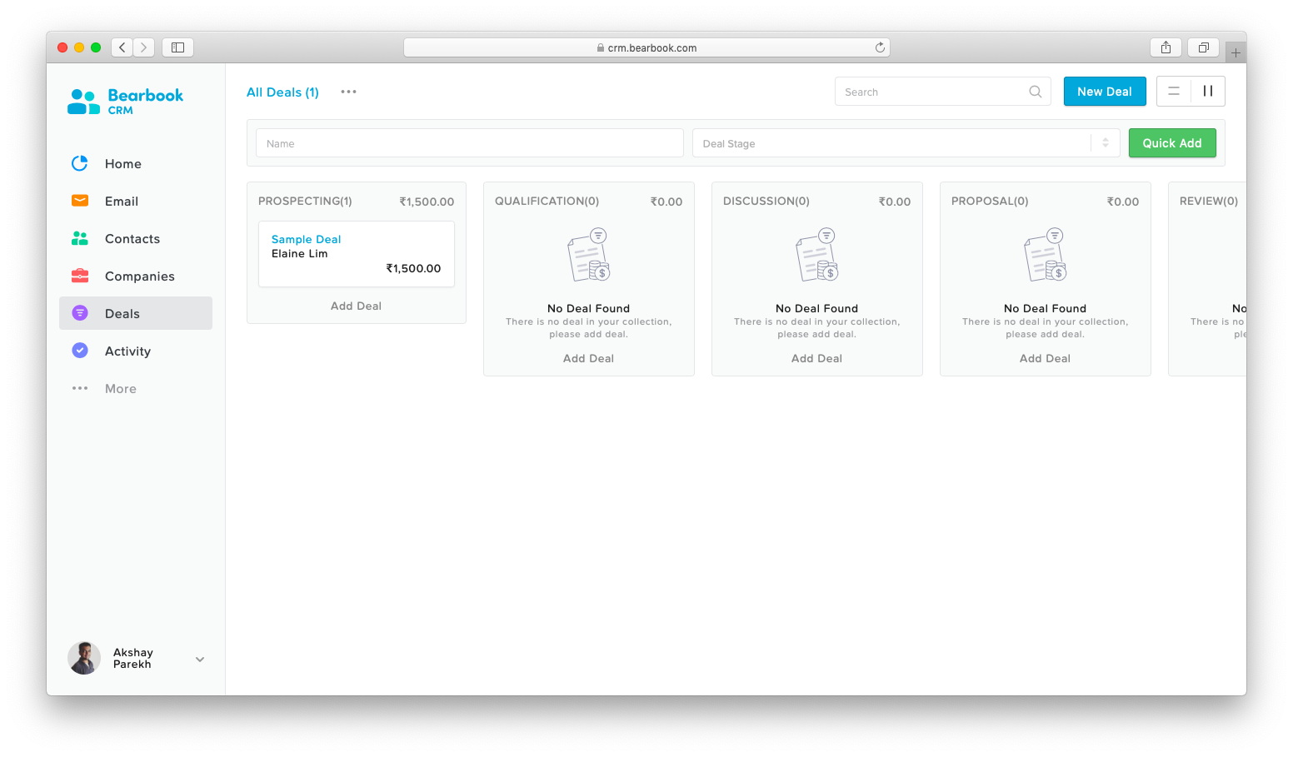Click Elaine Lim on the Sample Deal card
The height and width of the screenshot is (757, 1293).
tap(299, 253)
